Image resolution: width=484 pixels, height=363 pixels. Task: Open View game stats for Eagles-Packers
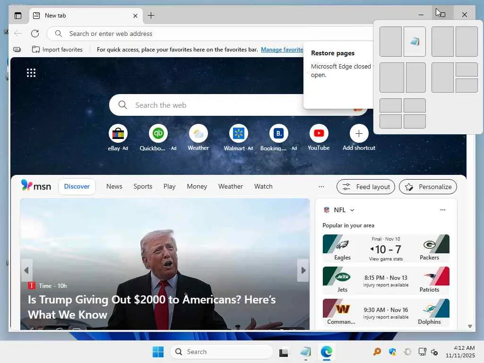coord(386,259)
